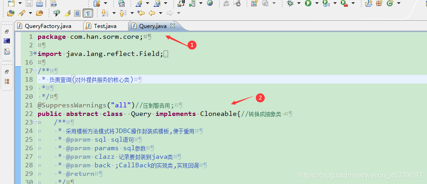427x184 pixels.
Task: Click the Back navigation yellow arrow
Action: coord(152,13)
